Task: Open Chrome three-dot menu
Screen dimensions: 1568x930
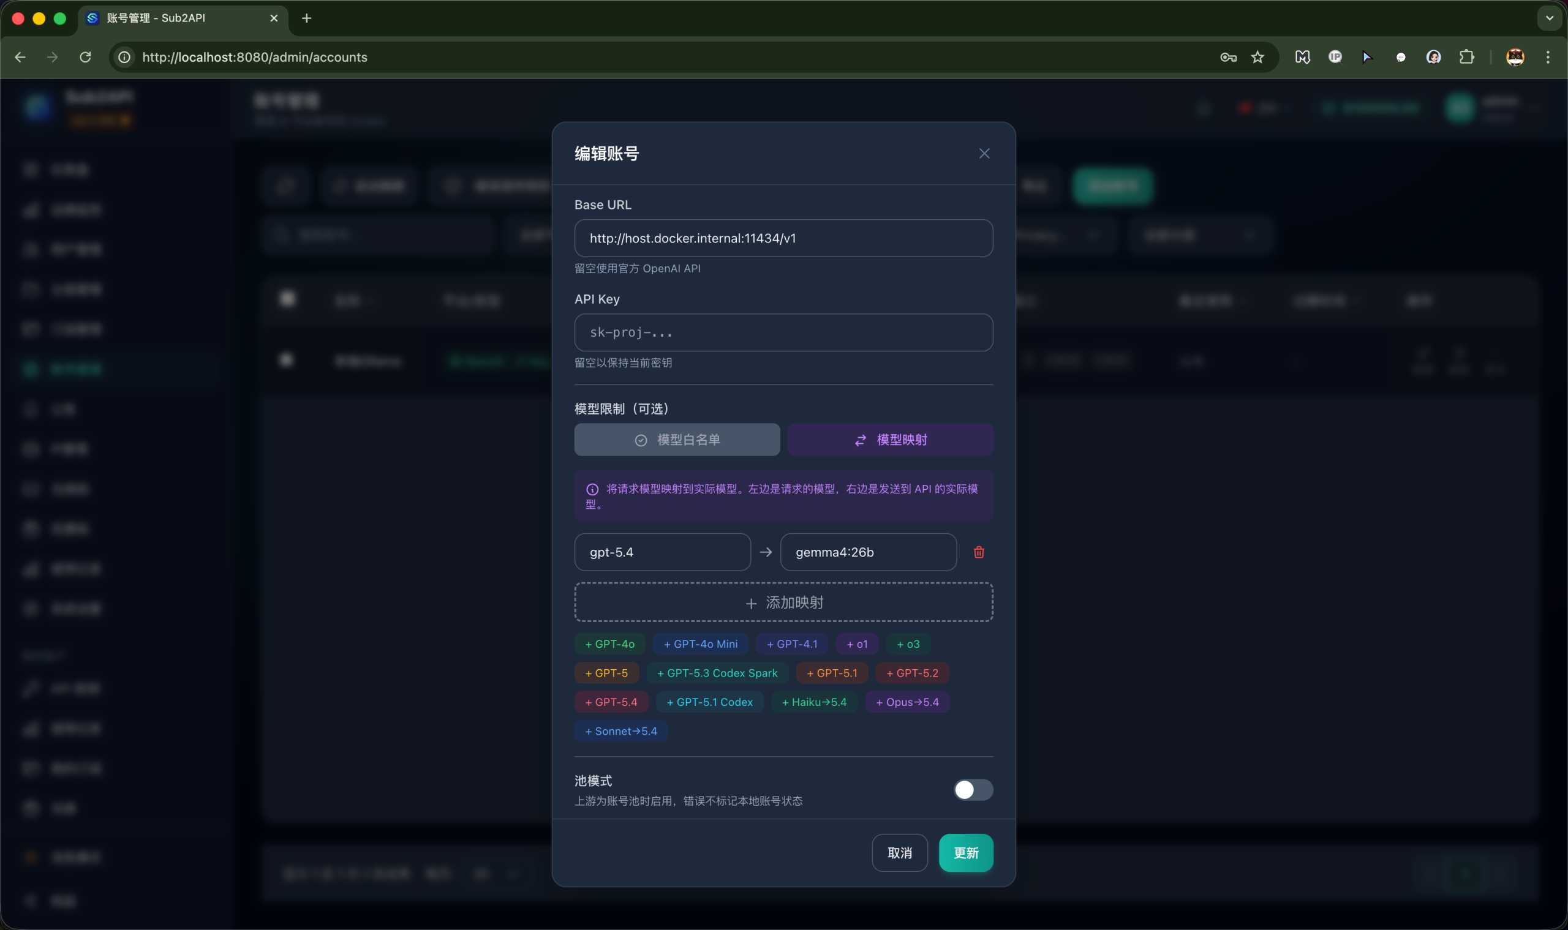Action: [1548, 57]
